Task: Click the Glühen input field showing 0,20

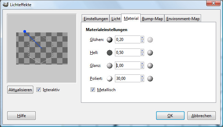Action: pos(128,40)
